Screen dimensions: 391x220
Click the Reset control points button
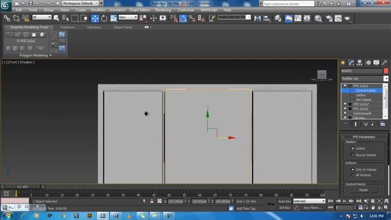point(364,190)
